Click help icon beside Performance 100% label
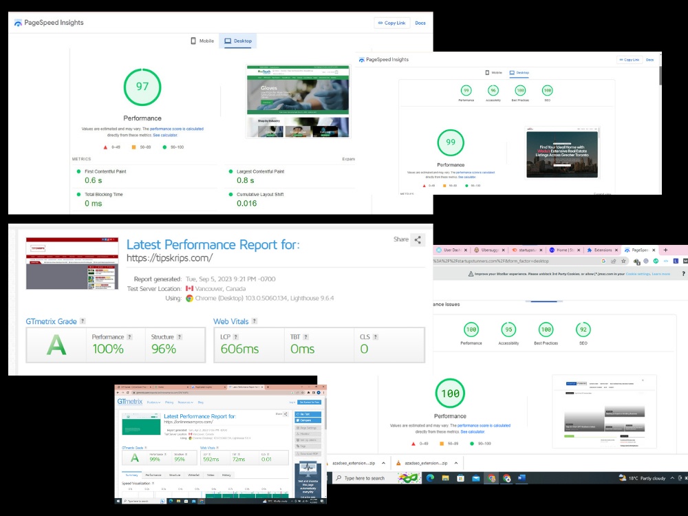 pyautogui.click(x=129, y=337)
